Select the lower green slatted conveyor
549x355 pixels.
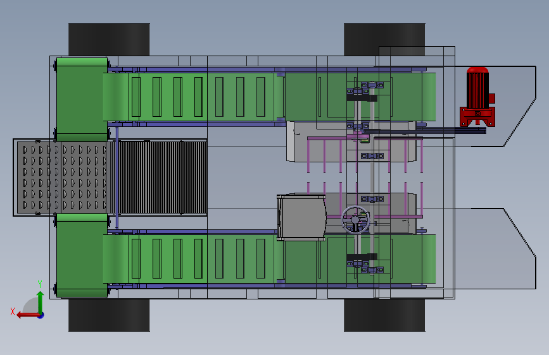(x=269, y=259)
